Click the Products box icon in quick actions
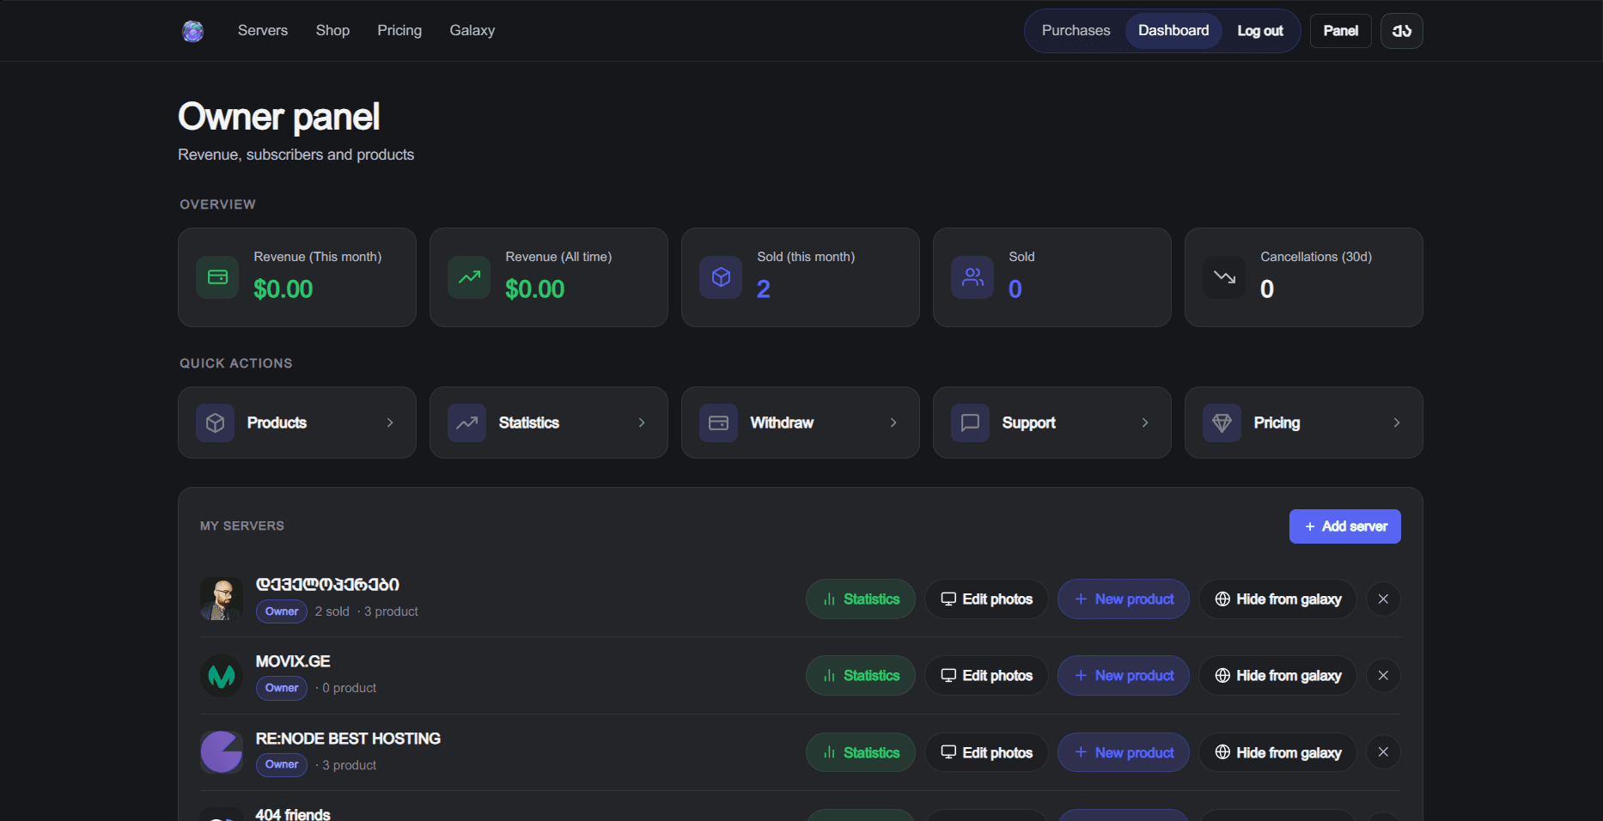The height and width of the screenshot is (821, 1603). 215,423
